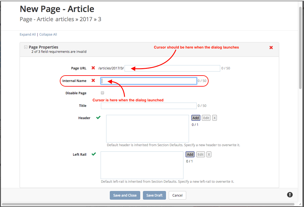Clear the Left Rail using its X button

tap(209, 154)
